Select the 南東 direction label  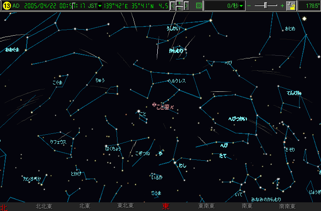pos(246,206)
